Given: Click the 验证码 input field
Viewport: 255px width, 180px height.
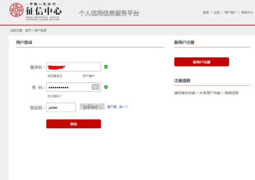Looking at the screenshot, I should pyautogui.click(x=61, y=107).
